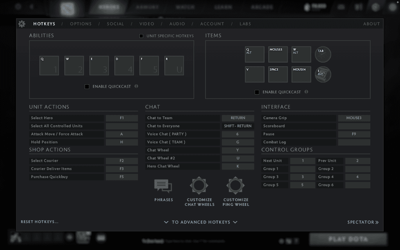Enable Unit Specific Hotkeys
400x250 pixels.
point(141,36)
